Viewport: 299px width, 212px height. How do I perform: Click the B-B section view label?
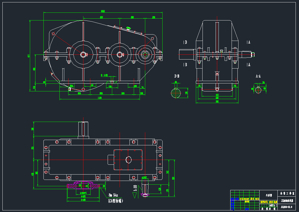(x=177, y=76)
